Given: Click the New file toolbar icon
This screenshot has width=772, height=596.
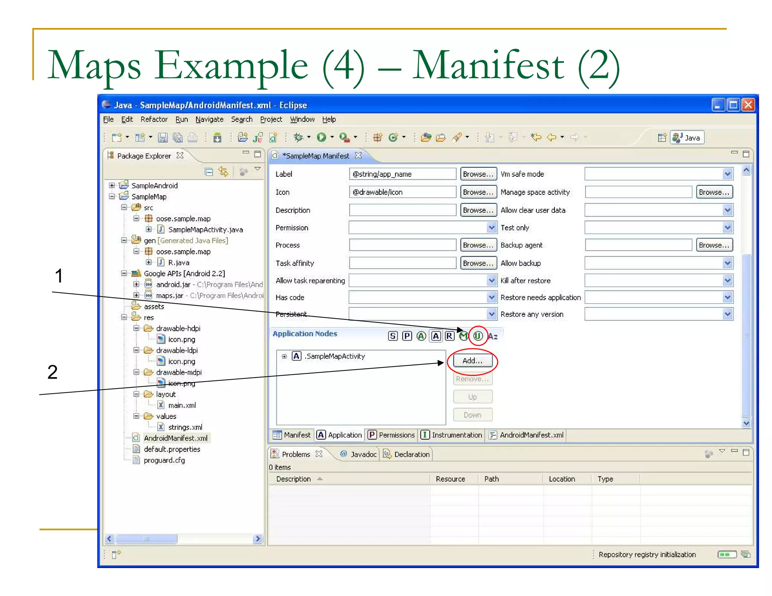Looking at the screenshot, I should tap(116, 138).
